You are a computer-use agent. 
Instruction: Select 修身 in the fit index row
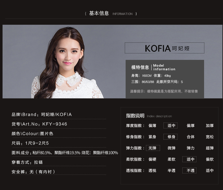click(170, 137)
